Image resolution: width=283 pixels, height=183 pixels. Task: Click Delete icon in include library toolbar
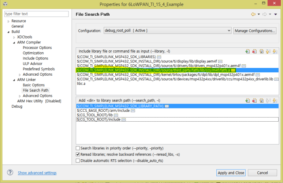point(254,52)
